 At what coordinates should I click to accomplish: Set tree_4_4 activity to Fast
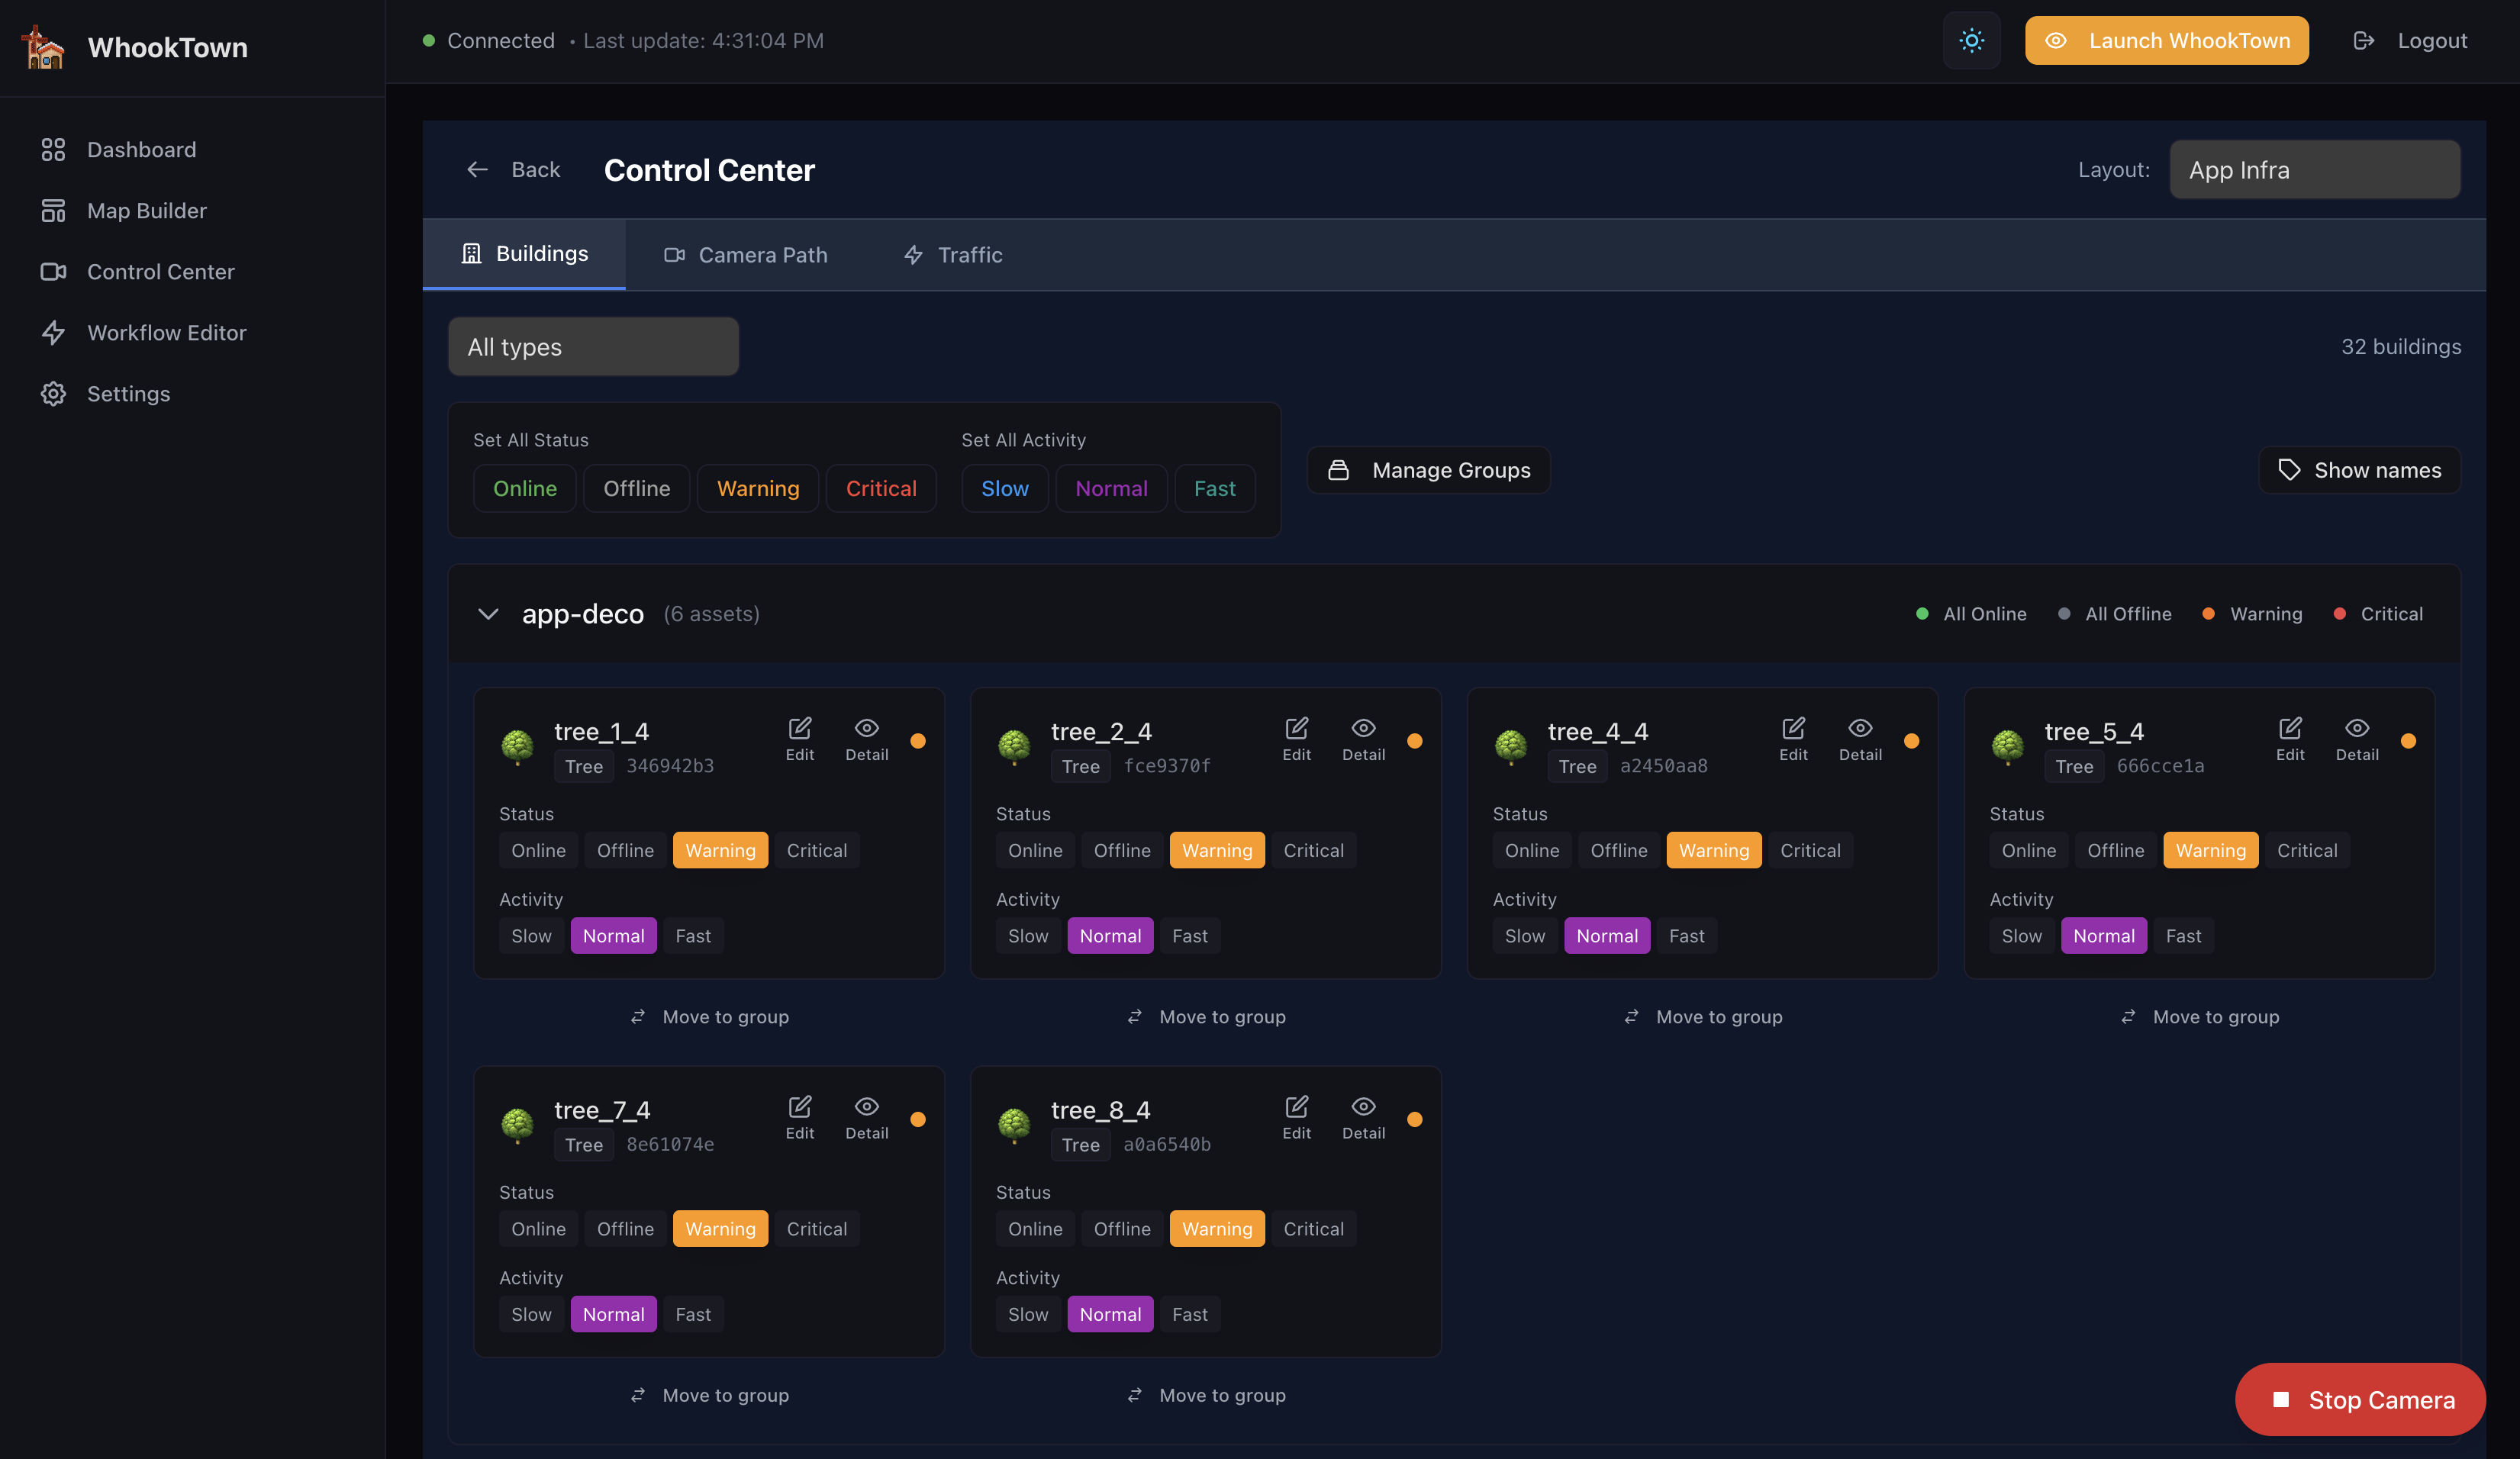click(1686, 936)
